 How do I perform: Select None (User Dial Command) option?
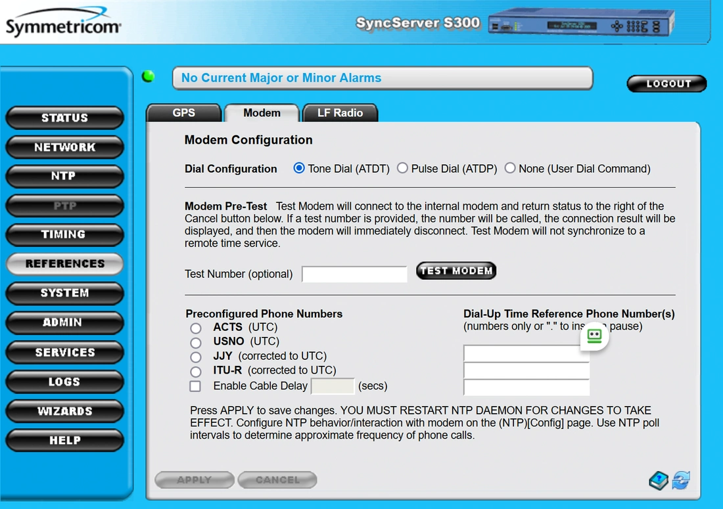(509, 168)
